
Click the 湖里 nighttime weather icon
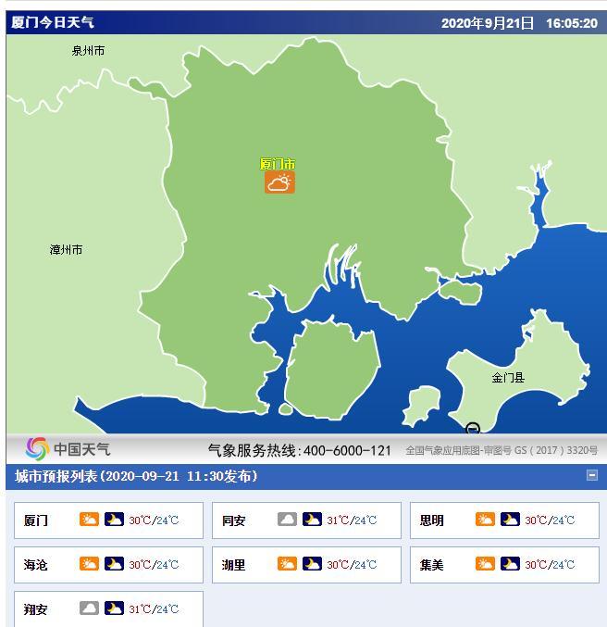312,564
